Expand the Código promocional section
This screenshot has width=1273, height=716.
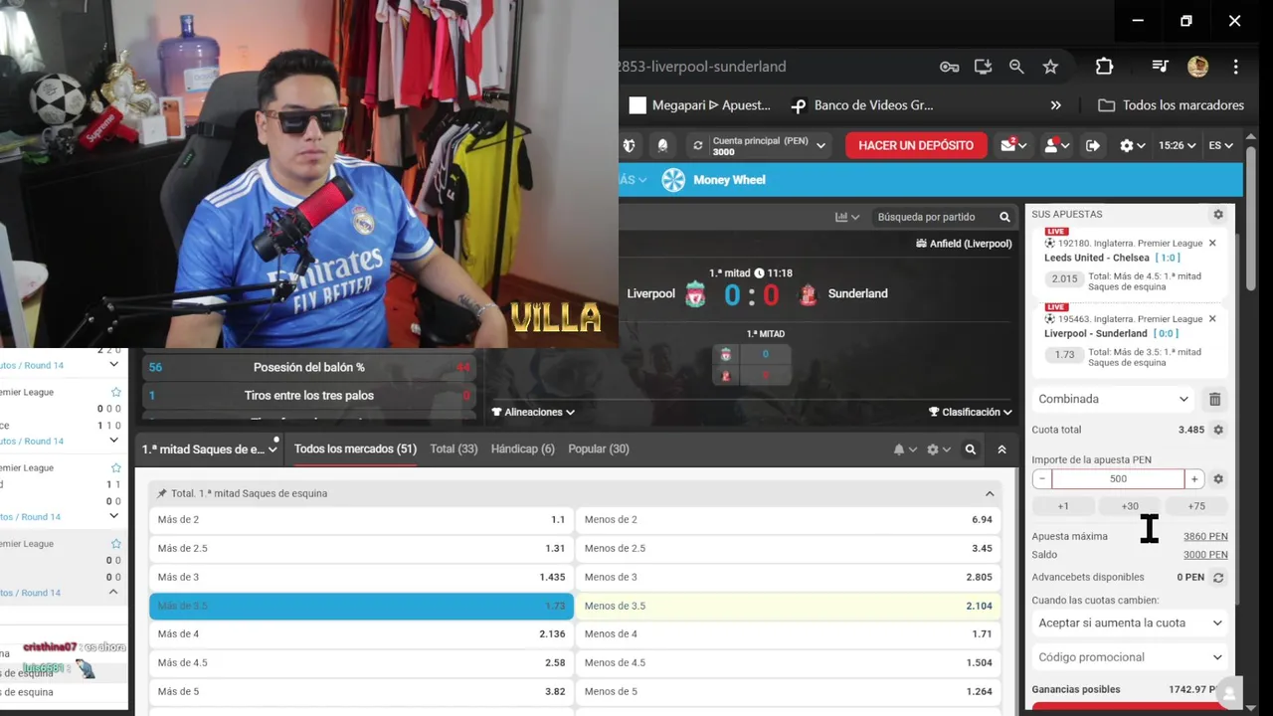pyautogui.click(x=1130, y=657)
